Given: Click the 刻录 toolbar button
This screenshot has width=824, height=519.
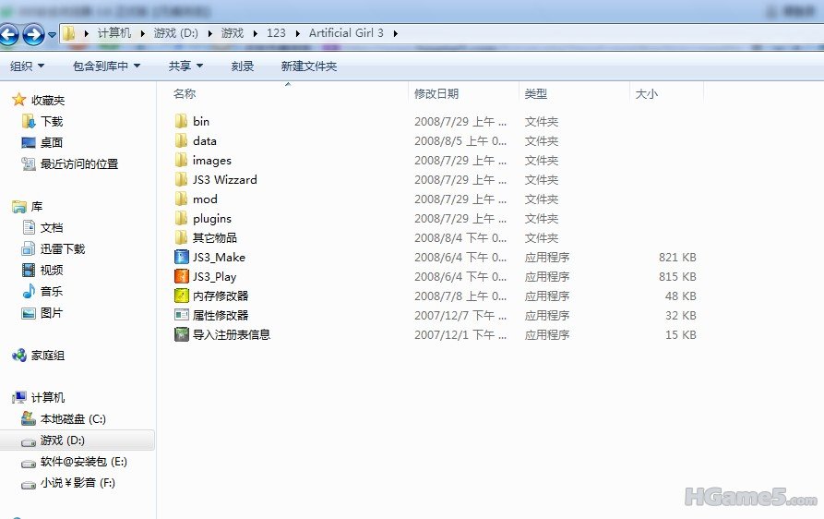Looking at the screenshot, I should tap(243, 66).
